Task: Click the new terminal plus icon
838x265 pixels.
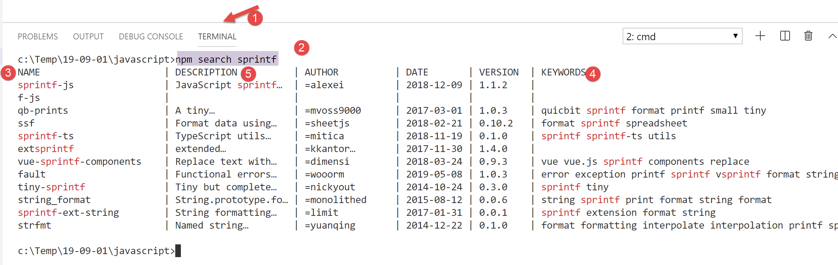Action: pyautogui.click(x=760, y=36)
